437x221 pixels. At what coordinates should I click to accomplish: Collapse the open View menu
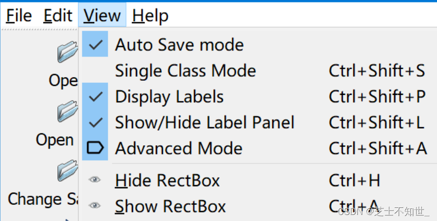pyautogui.click(x=102, y=15)
